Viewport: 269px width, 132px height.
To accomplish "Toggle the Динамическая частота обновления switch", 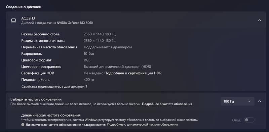I will click(249, 120).
